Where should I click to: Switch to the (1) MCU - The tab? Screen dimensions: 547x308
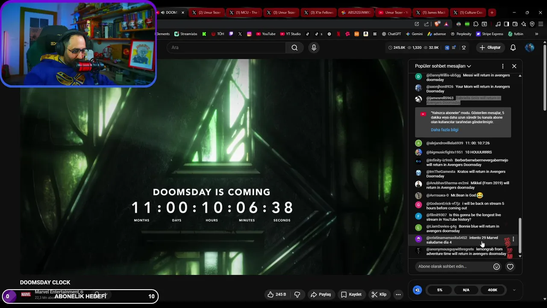point(244,12)
